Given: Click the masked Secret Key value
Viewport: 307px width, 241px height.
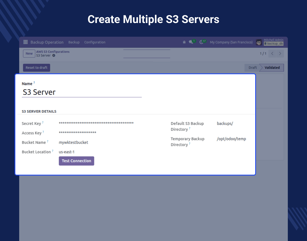Looking at the screenshot, I should (x=96, y=123).
